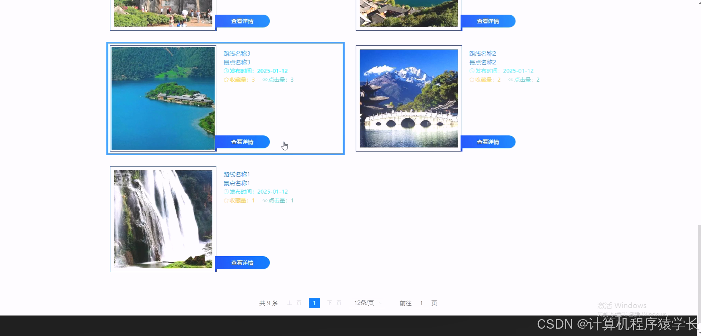The image size is (701, 336).
Task: Open the lake island photo of 路线名称3
Action: (163, 98)
